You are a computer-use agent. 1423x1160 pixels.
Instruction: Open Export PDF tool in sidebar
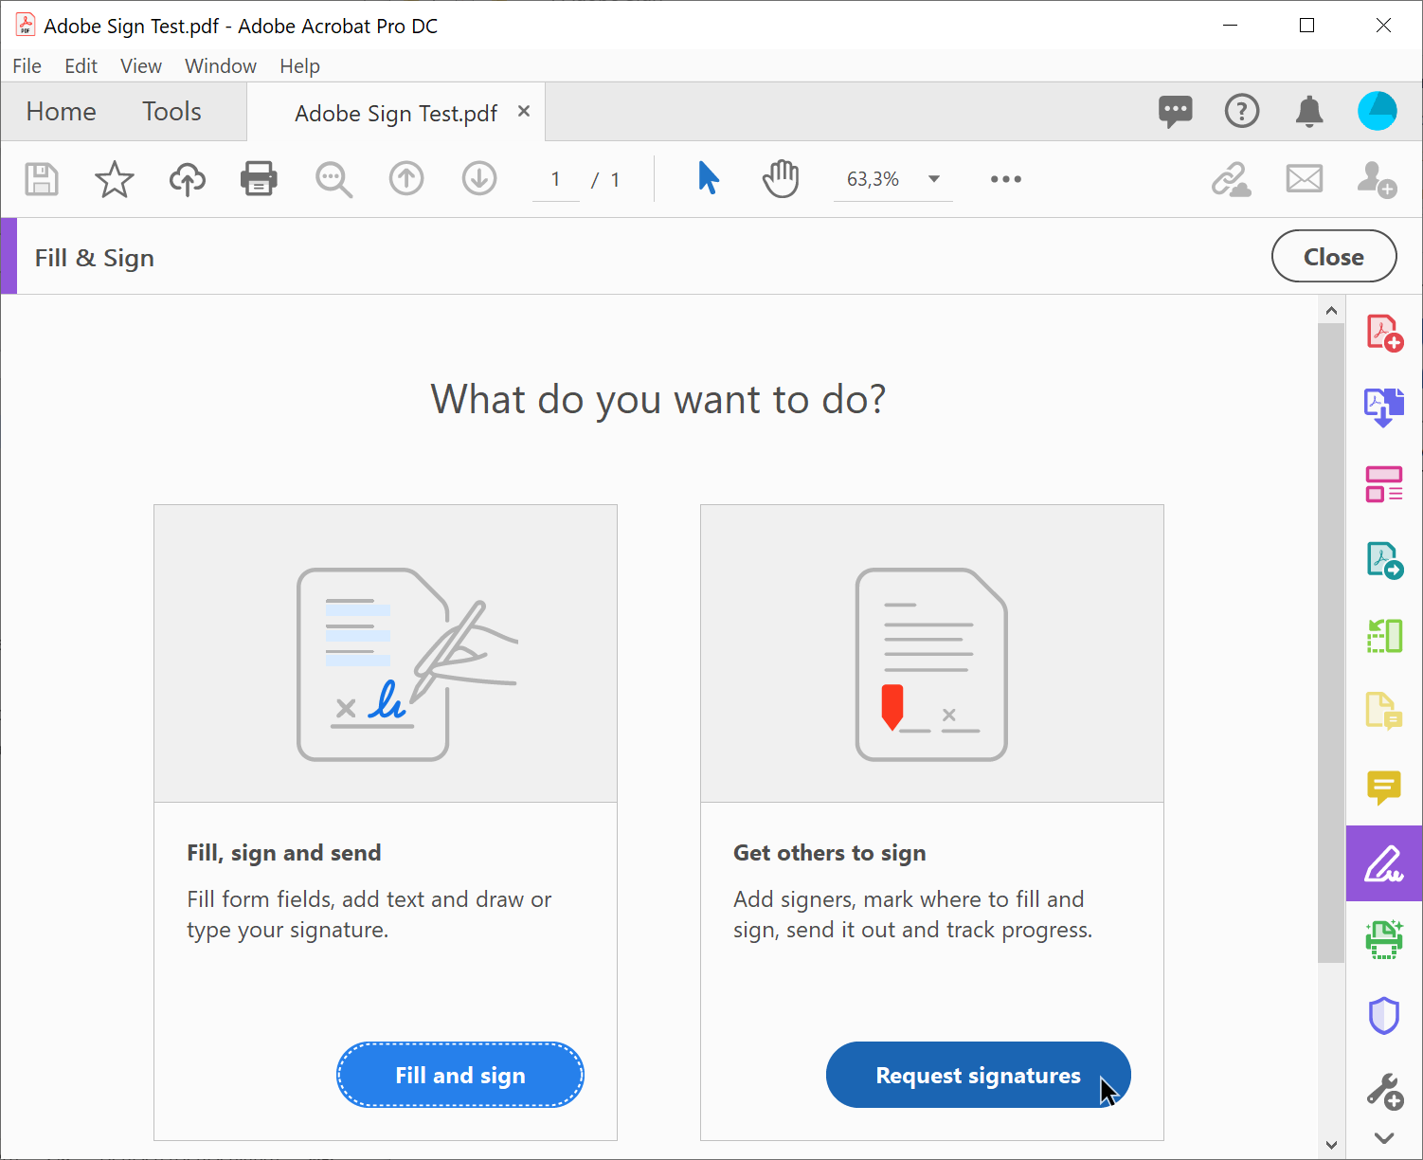1384,408
